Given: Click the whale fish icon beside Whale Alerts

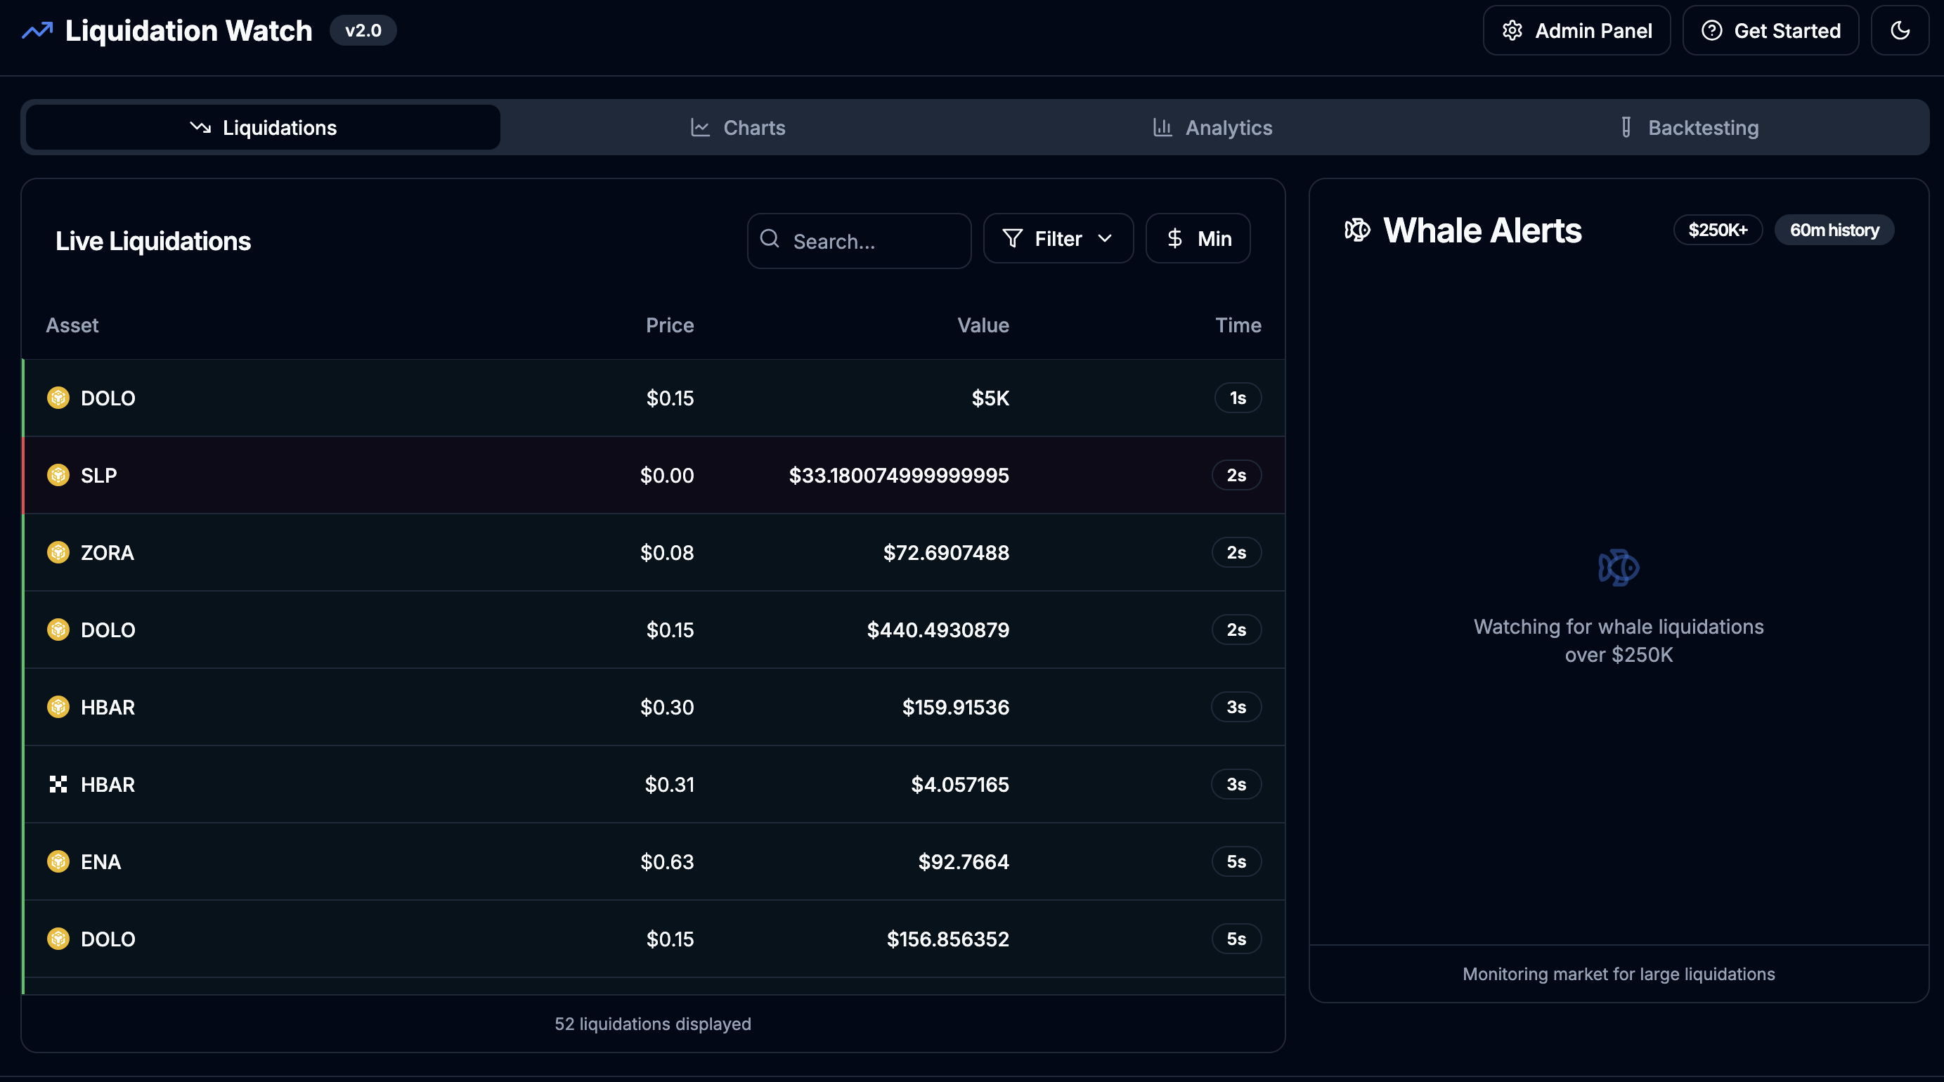Looking at the screenshot, I should pos(1357,230).
